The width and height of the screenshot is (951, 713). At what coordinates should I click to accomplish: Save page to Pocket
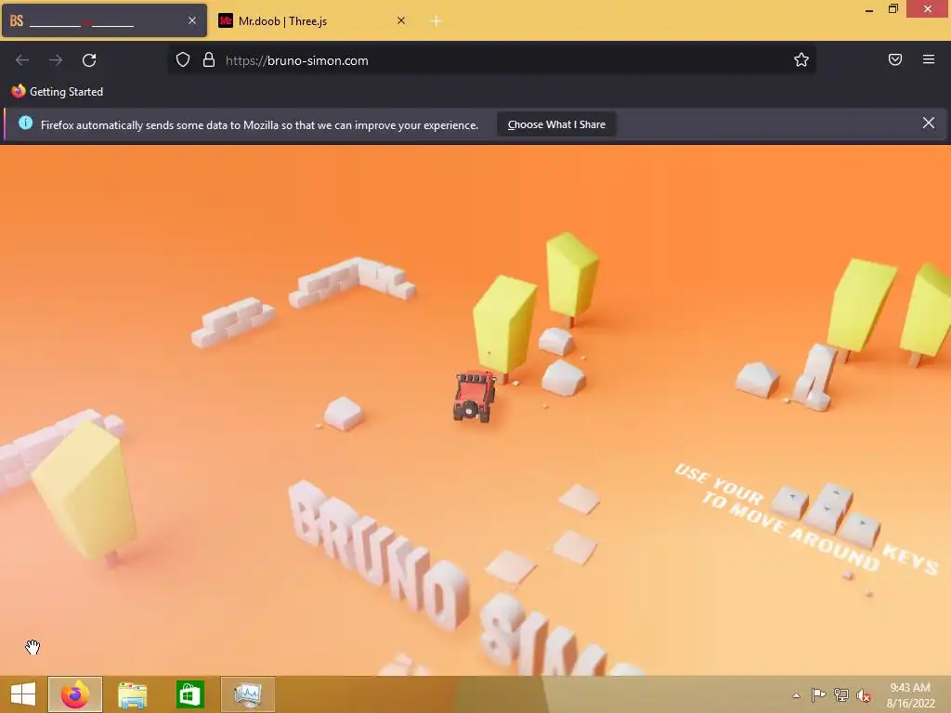(895, 59)
